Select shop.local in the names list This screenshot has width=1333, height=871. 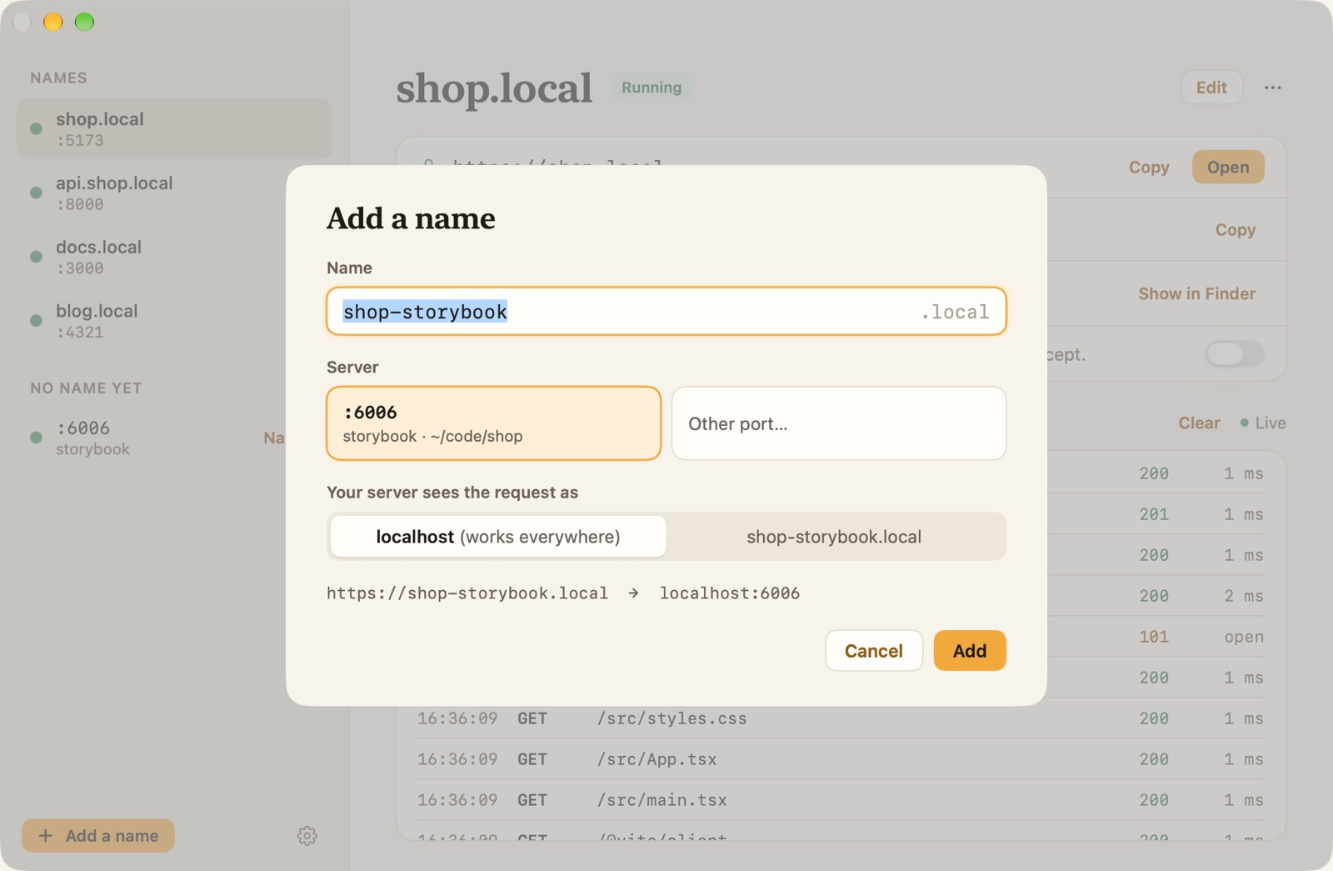[174, 129]
